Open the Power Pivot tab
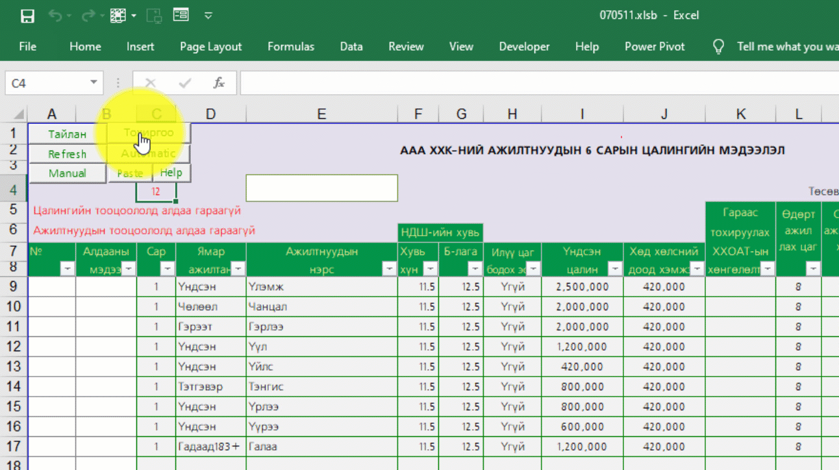The image size is (839, 470). tap(654, 47)
